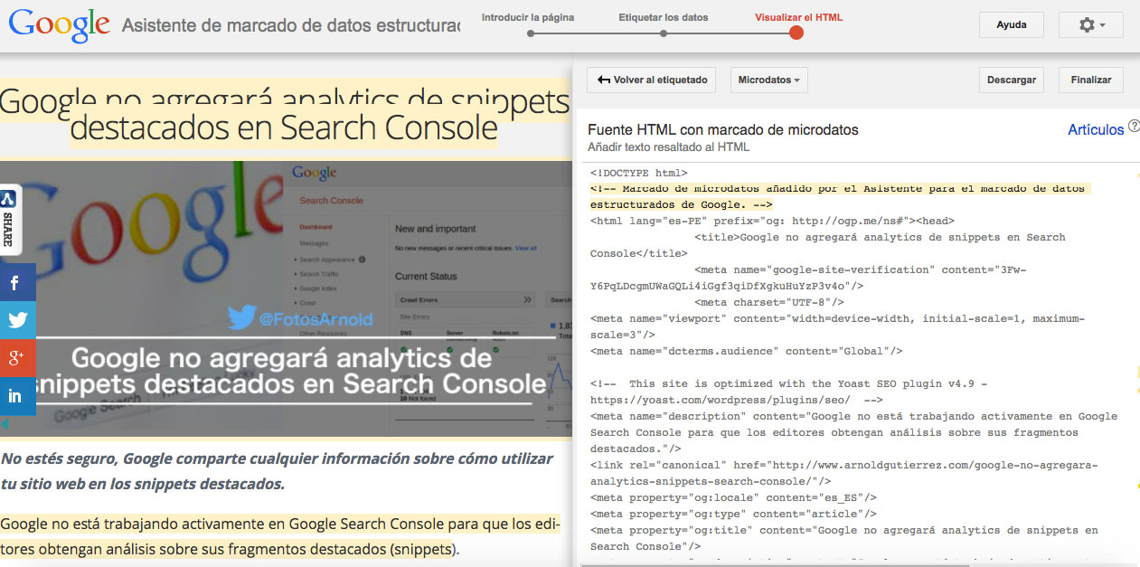The width and height of the screenshot is (1140, 567).
Task: Click the help question mark beside Artículos
Action: pos(1134,127)
